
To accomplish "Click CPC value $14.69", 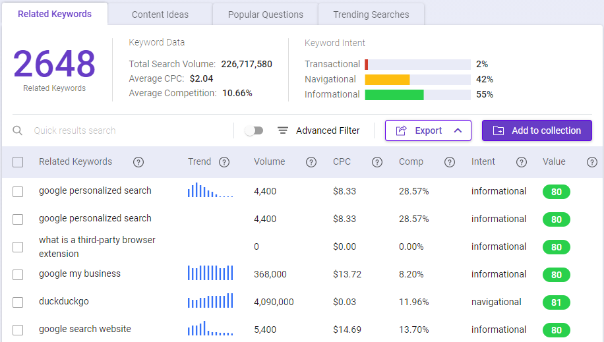I will [x=347, y=329].
